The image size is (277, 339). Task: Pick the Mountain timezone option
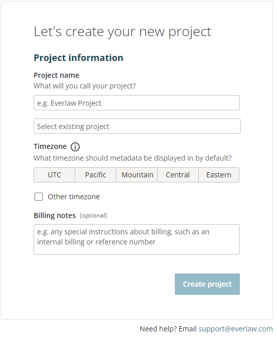pos(137,175)
